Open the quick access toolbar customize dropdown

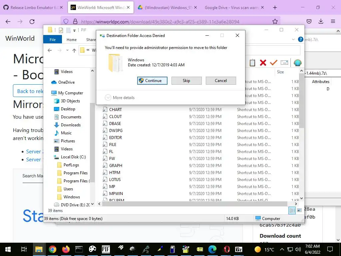(x=74, y=30)
